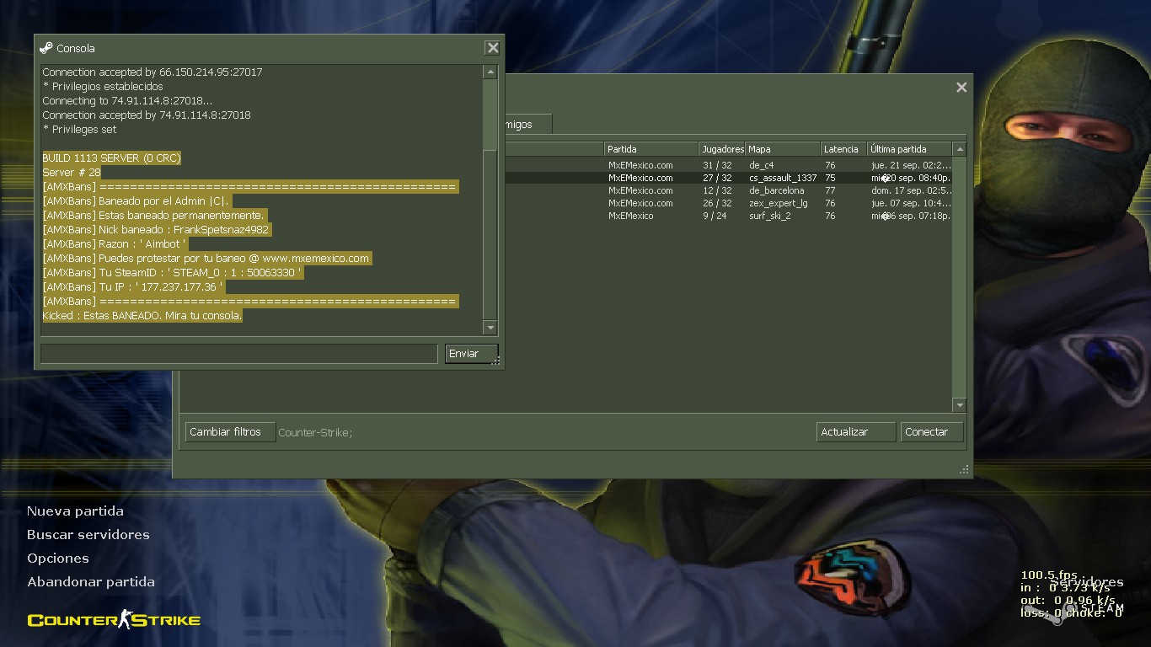Click the Consola resize grip corner

[x=496, y=361]
